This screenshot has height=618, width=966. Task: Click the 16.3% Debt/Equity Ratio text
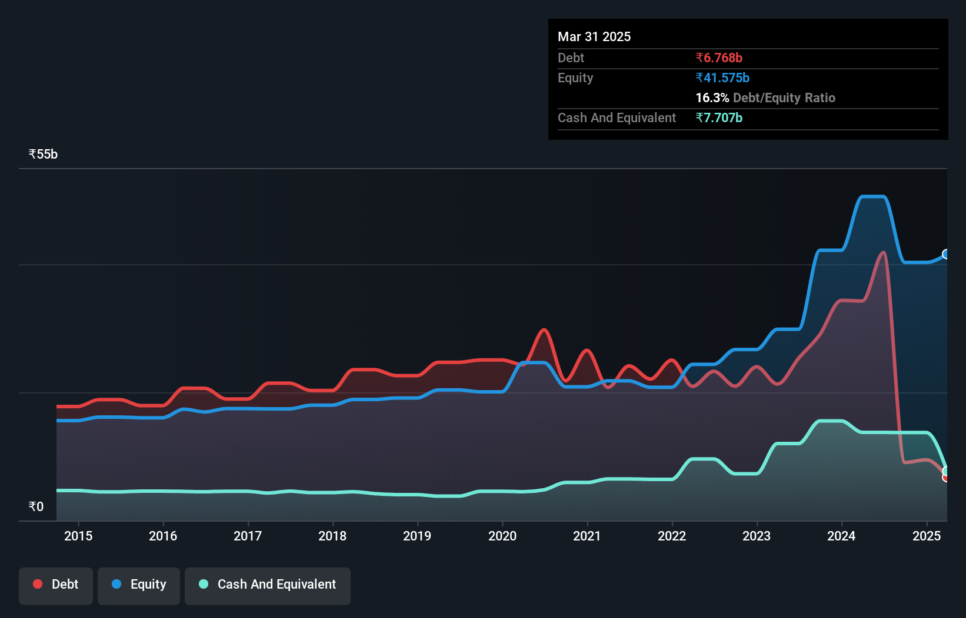click(765, 98)
